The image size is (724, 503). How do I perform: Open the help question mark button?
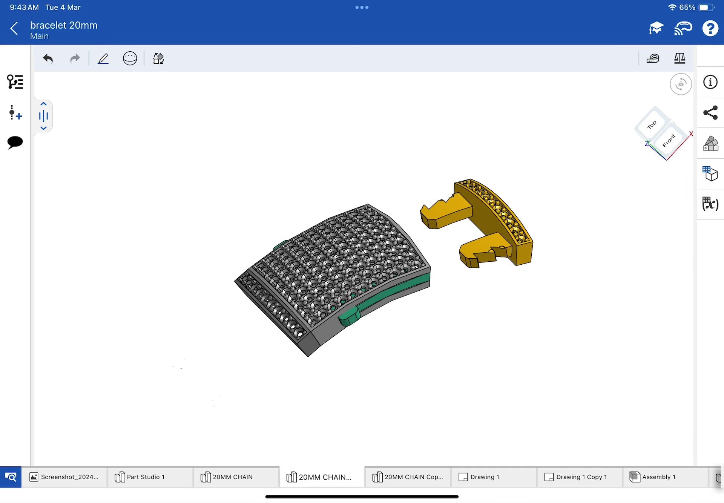pyautogui.click(x=710, y=29)
